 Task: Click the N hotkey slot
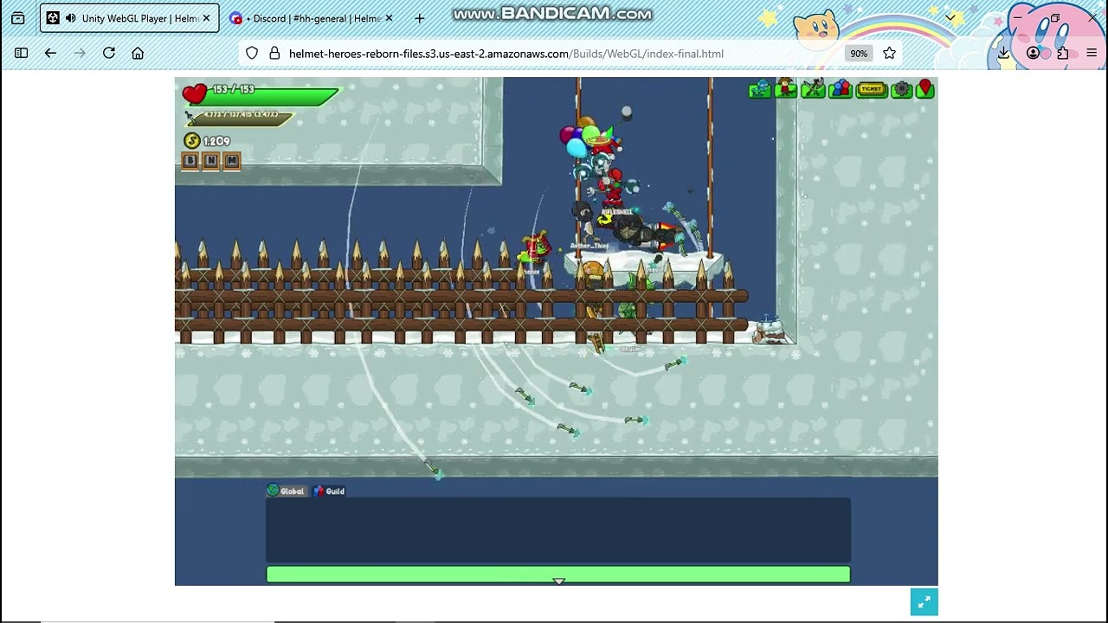pos(211,160)
